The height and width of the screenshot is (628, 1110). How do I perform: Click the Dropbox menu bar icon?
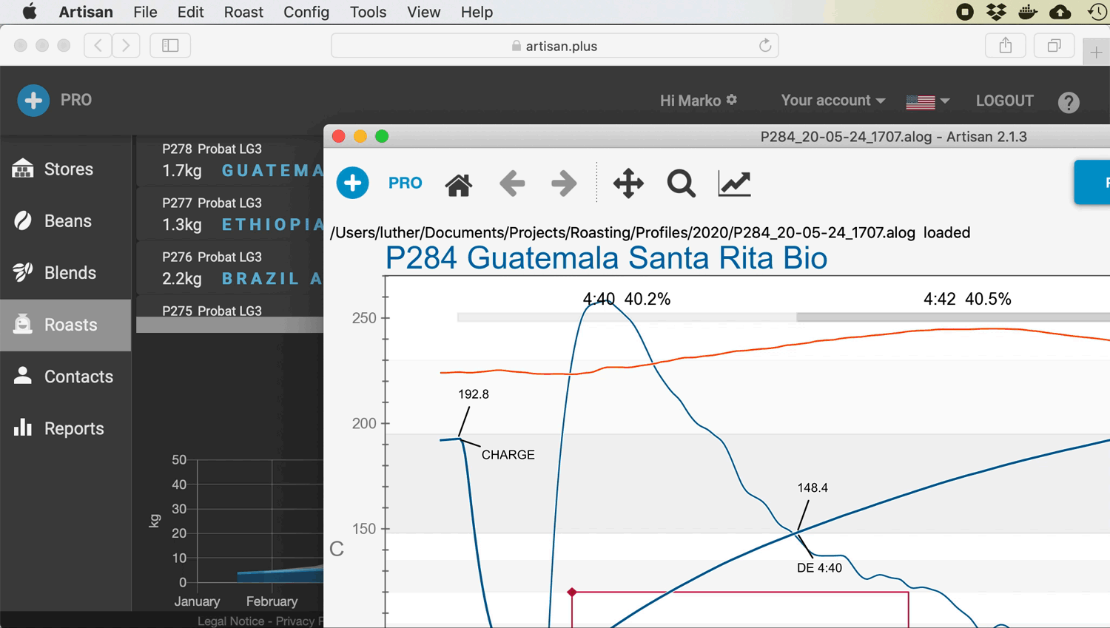pyautogui.click(x=996, y=12)
